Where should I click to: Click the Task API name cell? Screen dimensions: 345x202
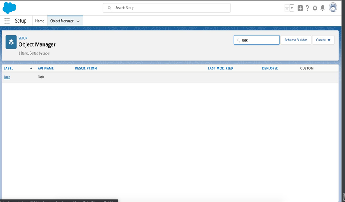coord(41,77)
